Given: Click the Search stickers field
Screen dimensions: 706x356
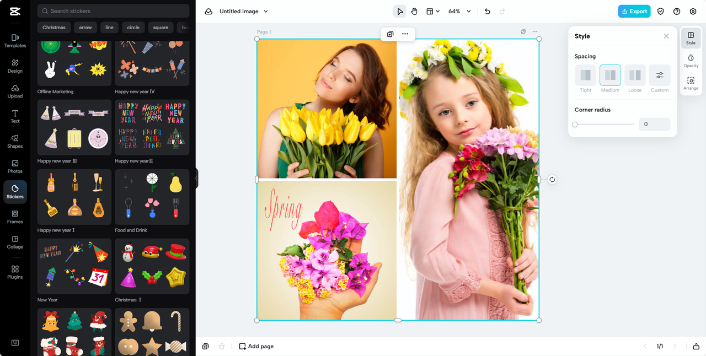Looking at the screenshot, I should [113, 11].
